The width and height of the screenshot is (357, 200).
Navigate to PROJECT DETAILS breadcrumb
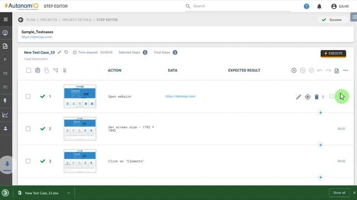(x=77, y=20)
